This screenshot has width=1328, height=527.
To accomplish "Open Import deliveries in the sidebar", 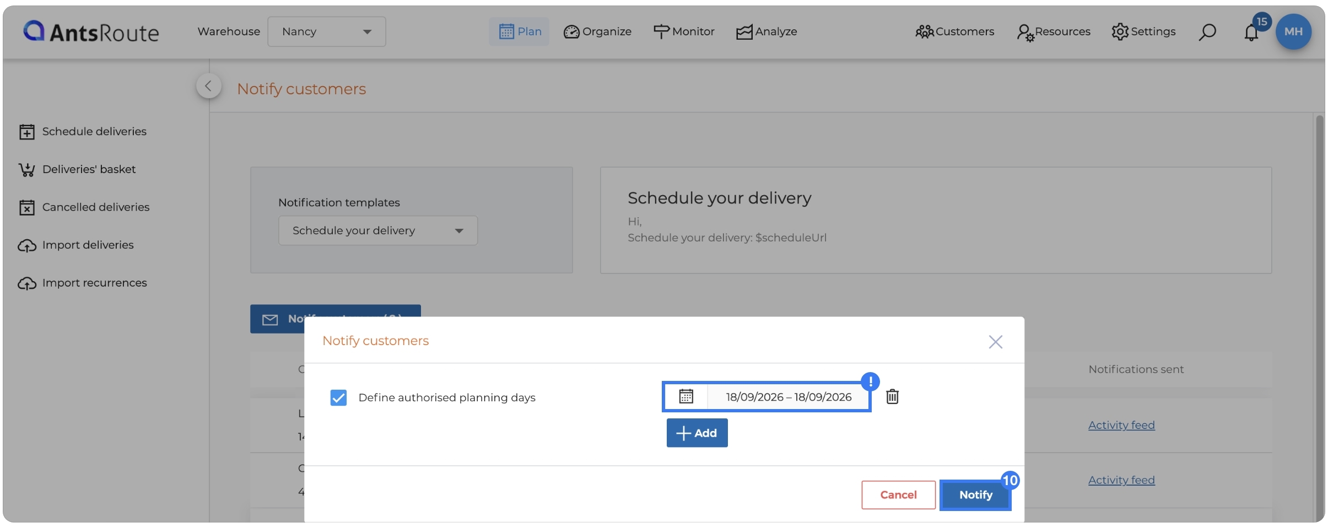I will [76, 245].
